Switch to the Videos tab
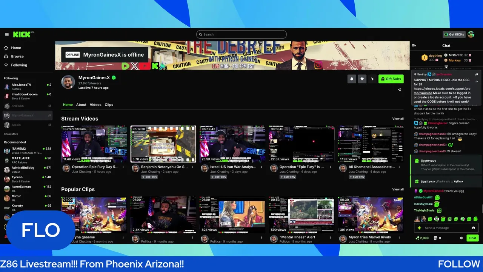This screenshot has height=272, width=483. pyautogui.click(x=95, y=105)
